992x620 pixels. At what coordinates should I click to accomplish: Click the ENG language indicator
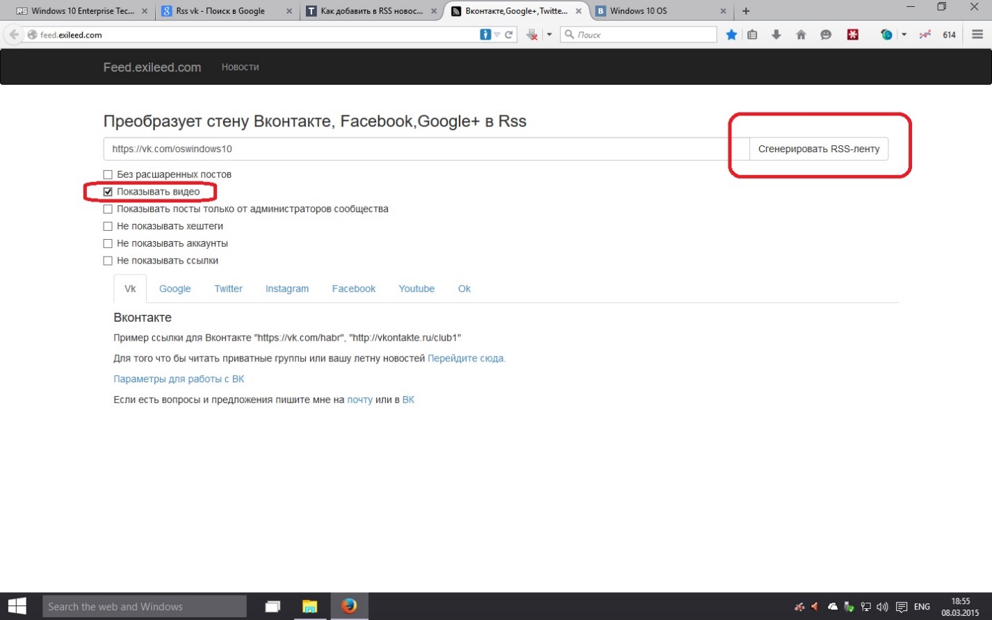(922, 607)
